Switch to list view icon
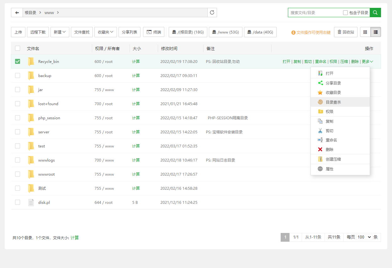Screen dimensions: 392x268 [376, 32]
